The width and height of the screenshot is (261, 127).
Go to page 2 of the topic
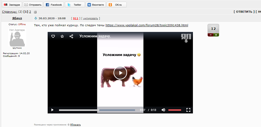tap(30, 12)
